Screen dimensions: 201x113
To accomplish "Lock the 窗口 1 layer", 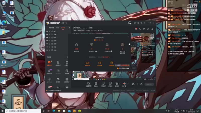I will coord(49,31).
